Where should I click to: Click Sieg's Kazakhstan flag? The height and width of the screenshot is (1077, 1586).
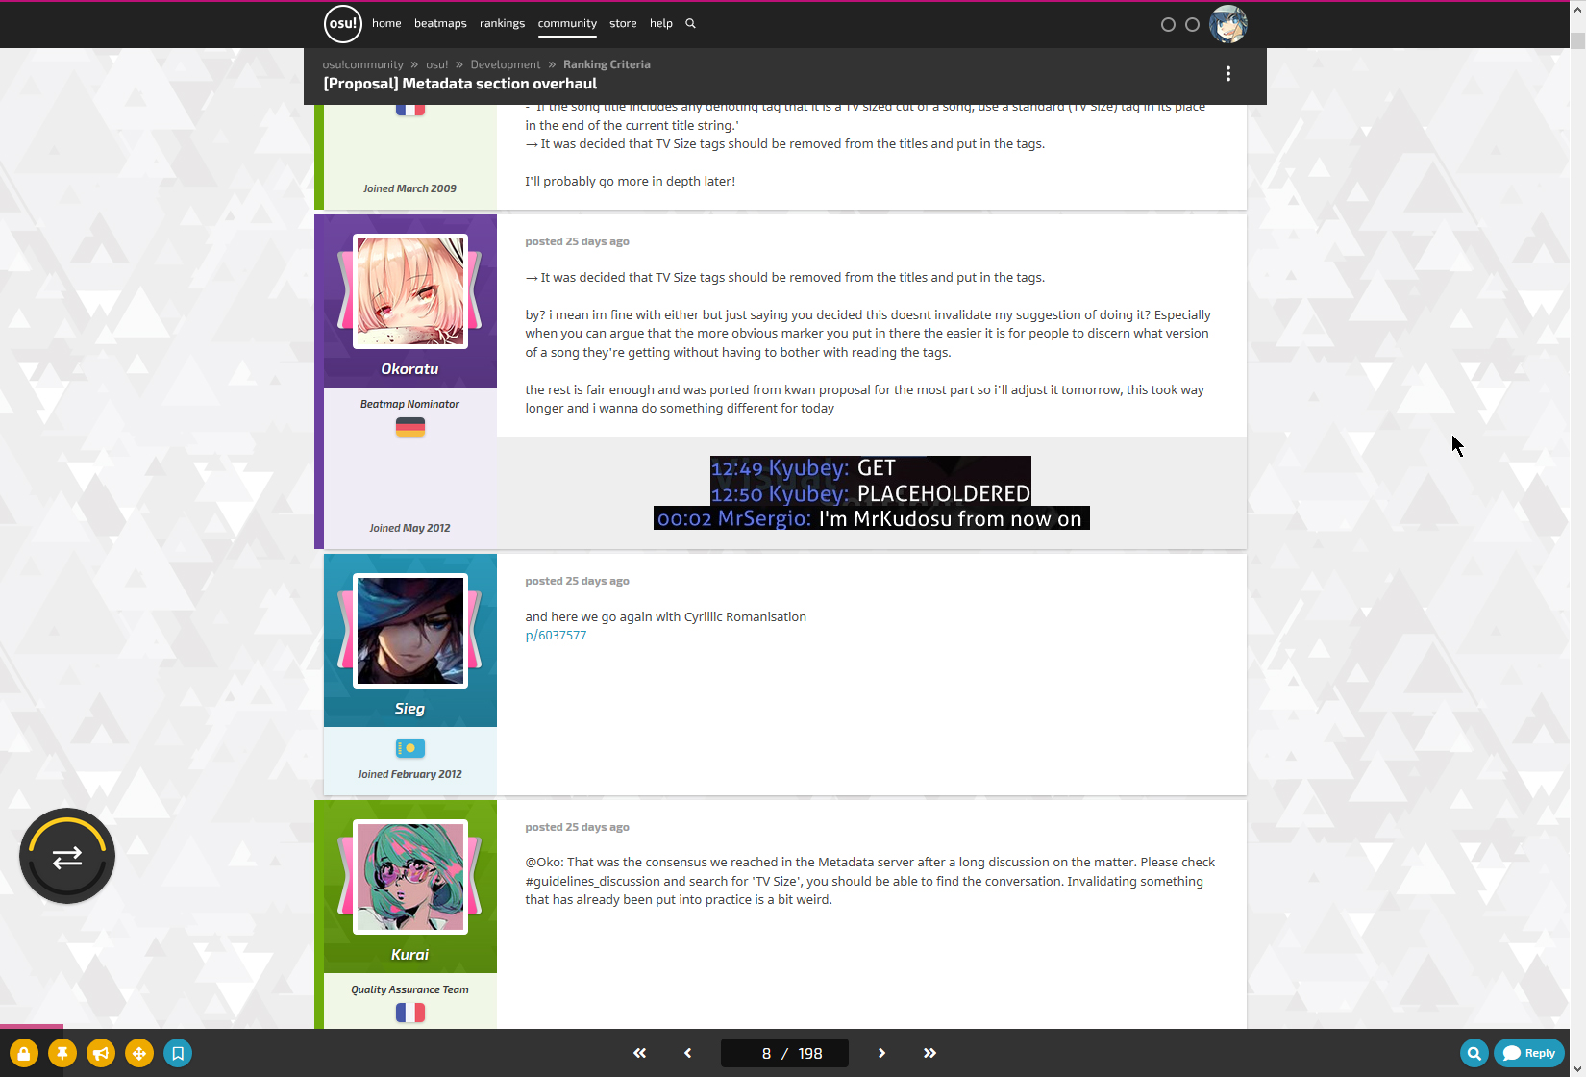(x=410, y=747)
